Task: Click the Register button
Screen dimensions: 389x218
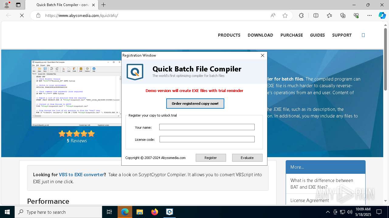Action: (x=211, y=158)
